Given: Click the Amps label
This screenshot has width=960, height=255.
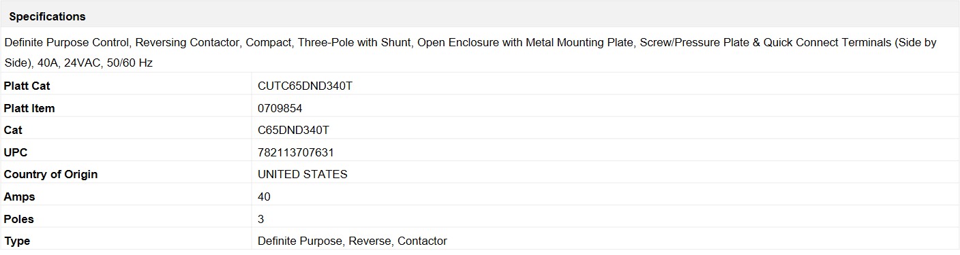Looking at the screenshot, I should 19,197.
